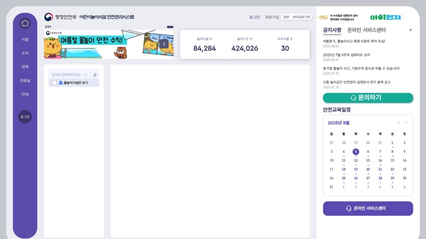Select August 25 in calendar

343,178
